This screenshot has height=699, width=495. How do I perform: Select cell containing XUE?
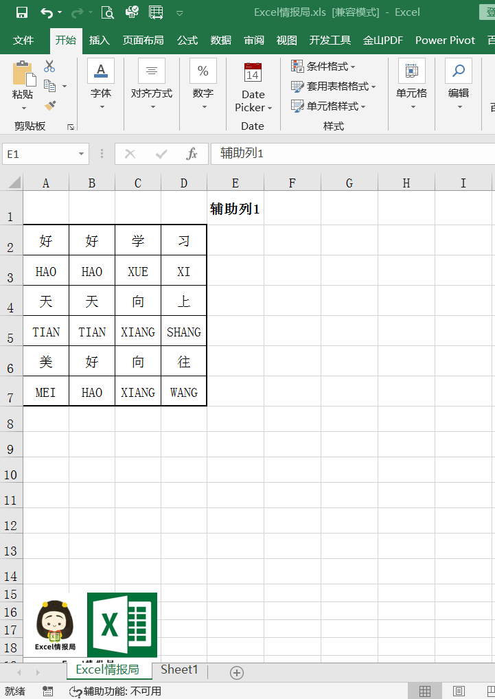pyautogui.click(x=138, y=271)
